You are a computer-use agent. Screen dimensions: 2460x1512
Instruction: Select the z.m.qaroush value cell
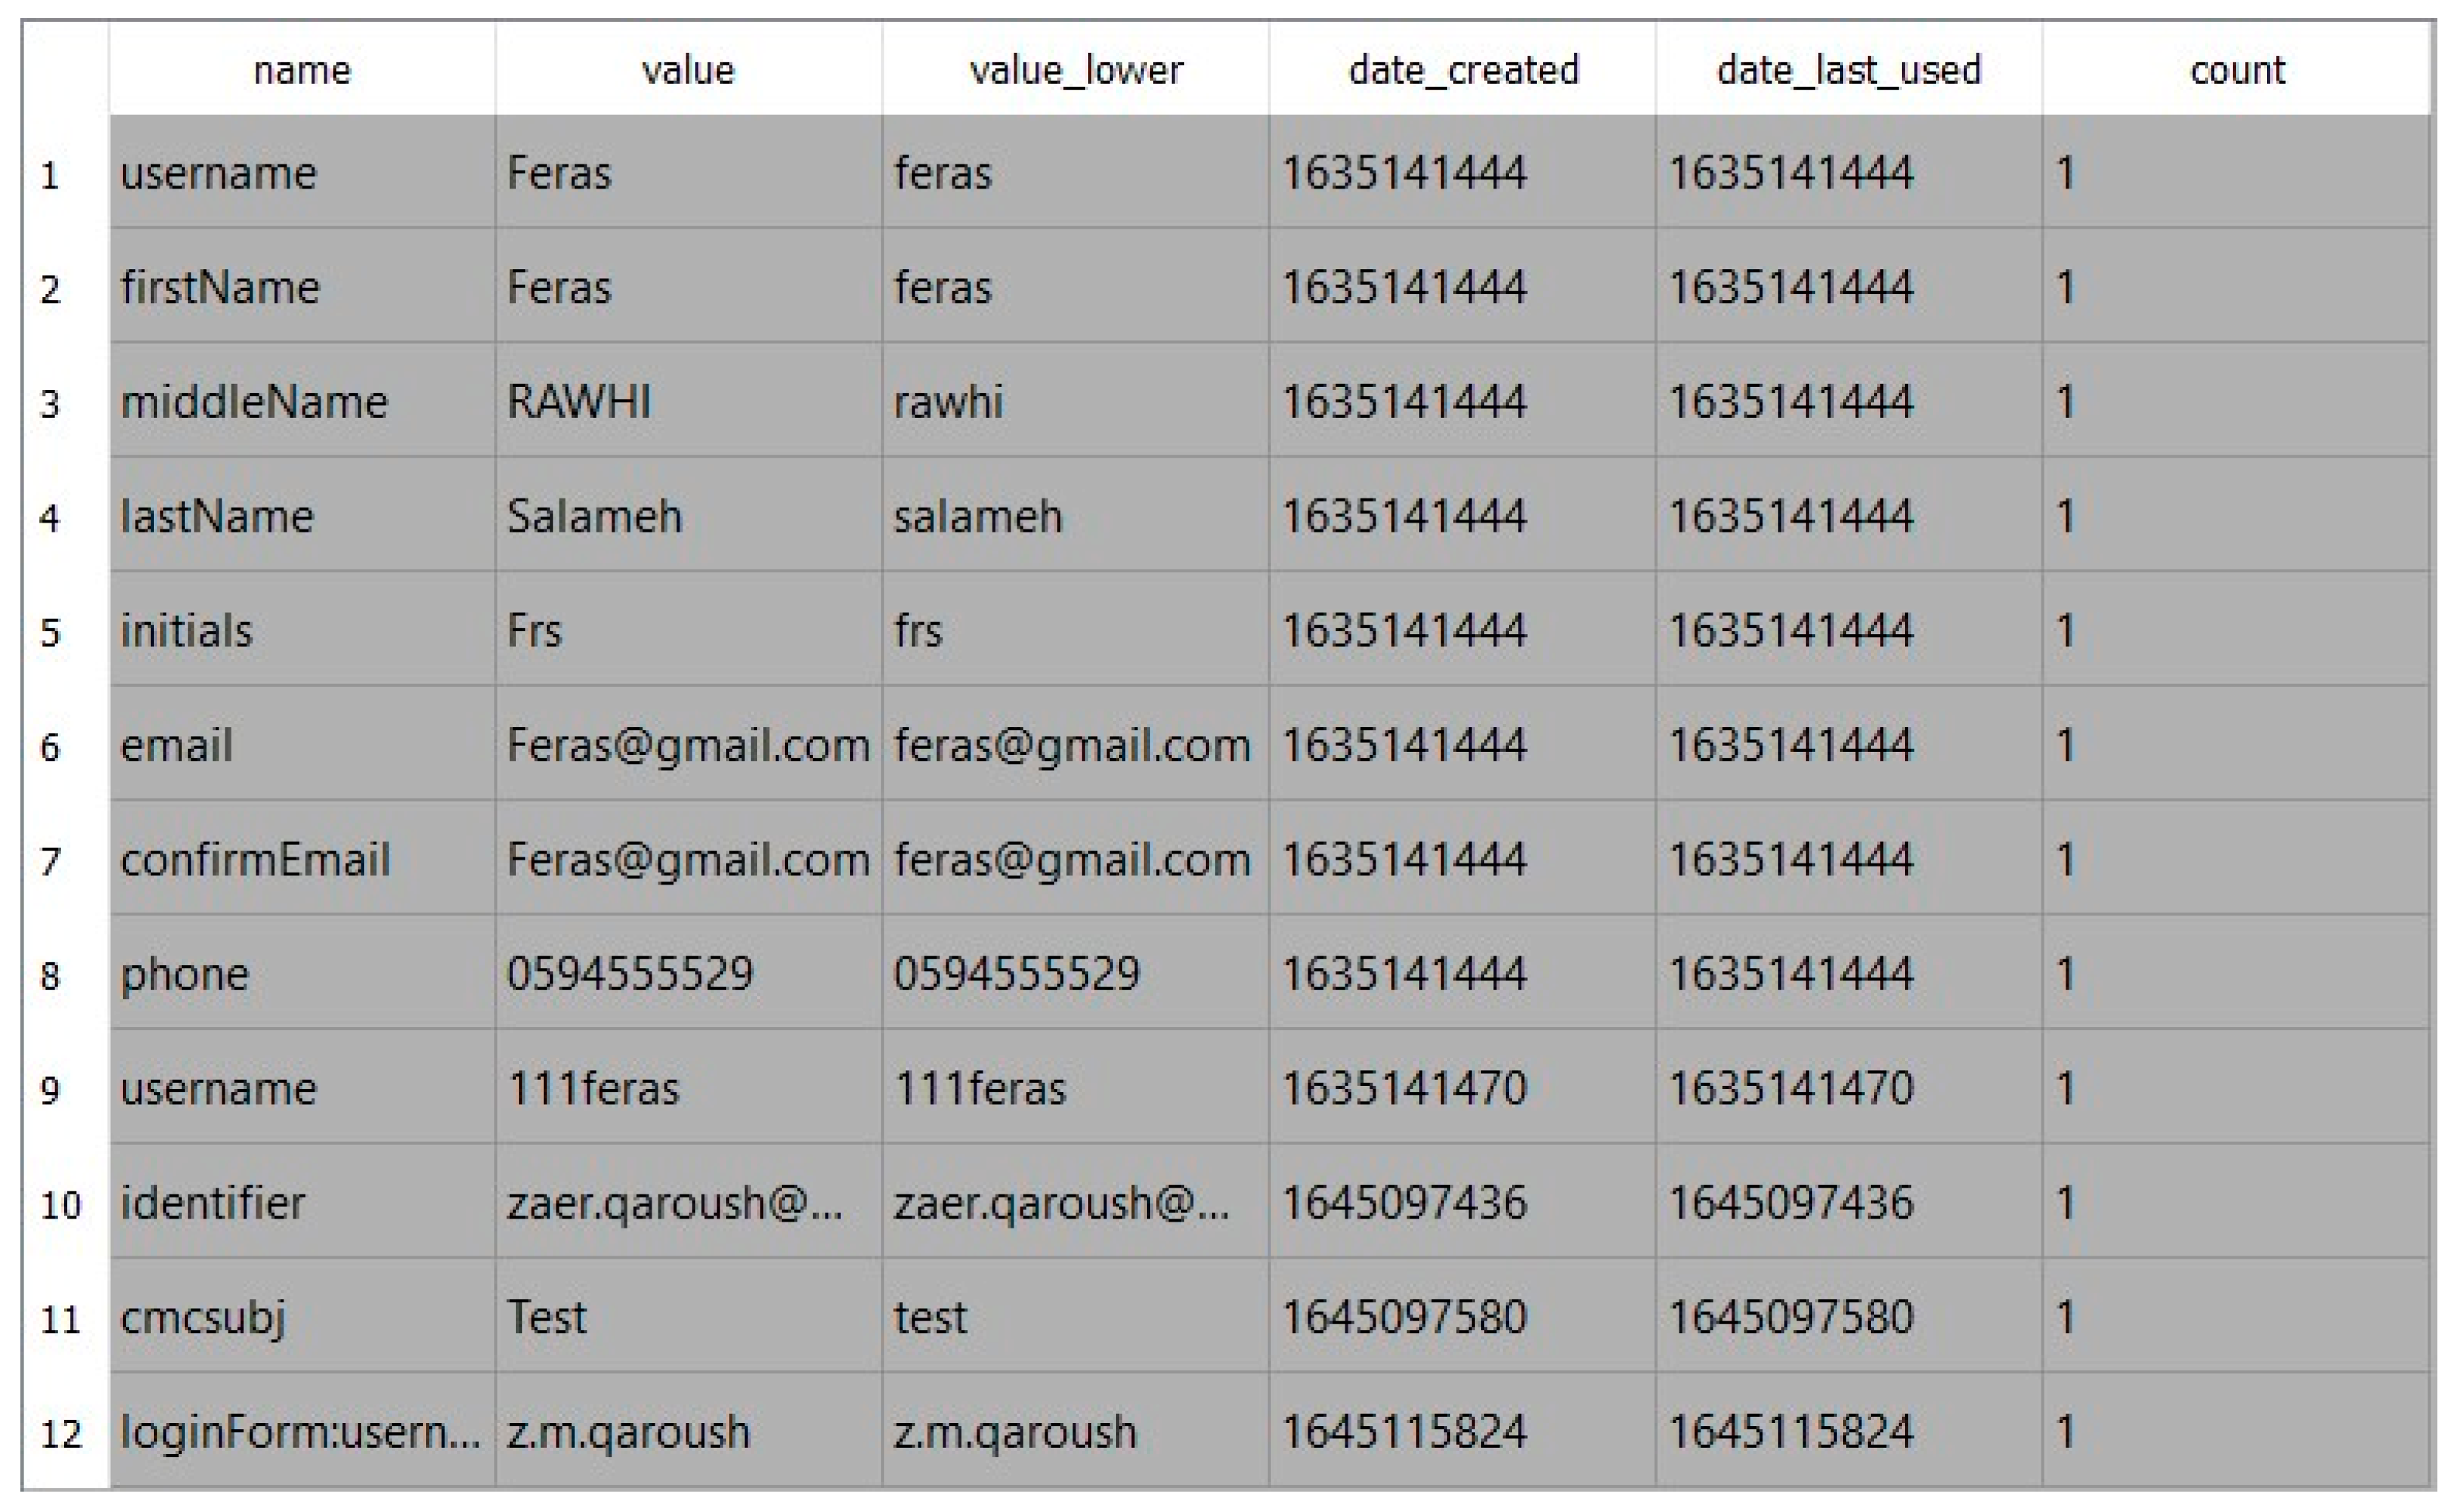(x=628, y=1431)
